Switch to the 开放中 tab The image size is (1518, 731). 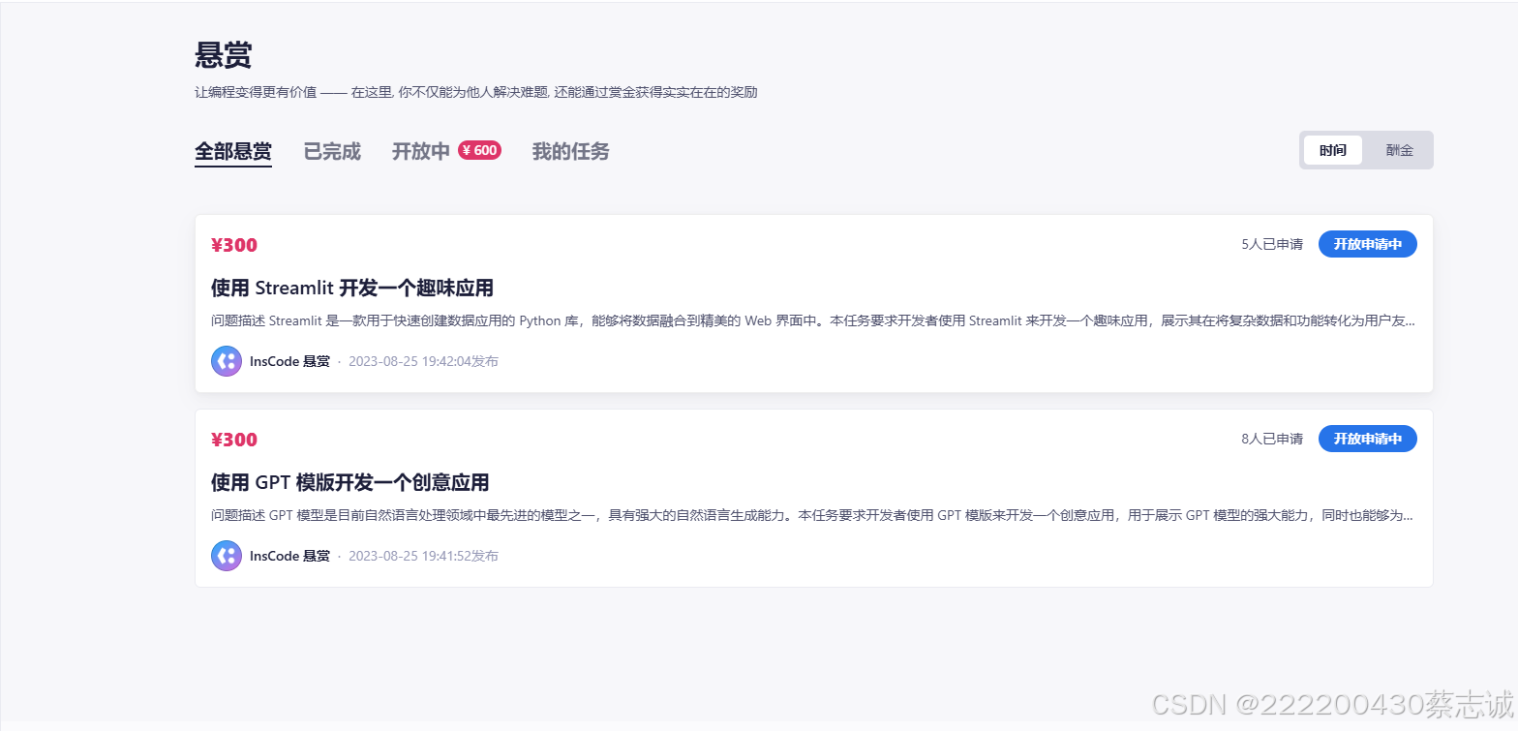421,151
